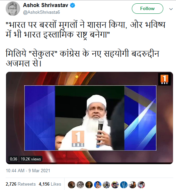
Task: Click the blue verified badge
Action: click(73, 5)
